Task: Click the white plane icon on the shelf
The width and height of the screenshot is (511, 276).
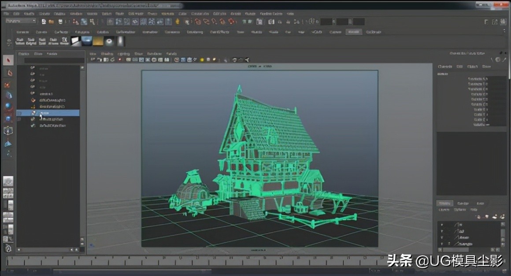Action: 76,42
